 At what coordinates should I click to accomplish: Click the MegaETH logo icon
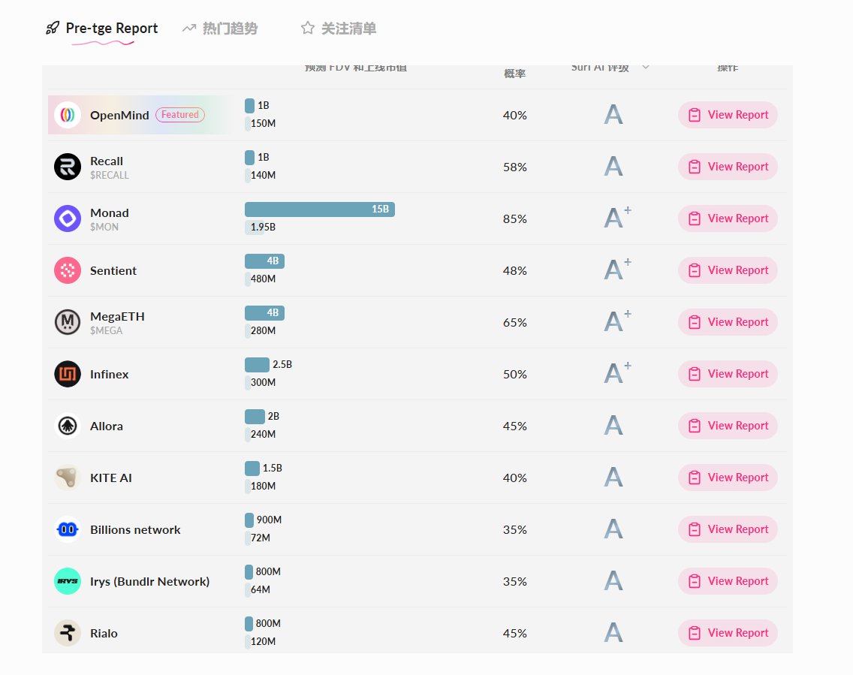pos(68,322)
